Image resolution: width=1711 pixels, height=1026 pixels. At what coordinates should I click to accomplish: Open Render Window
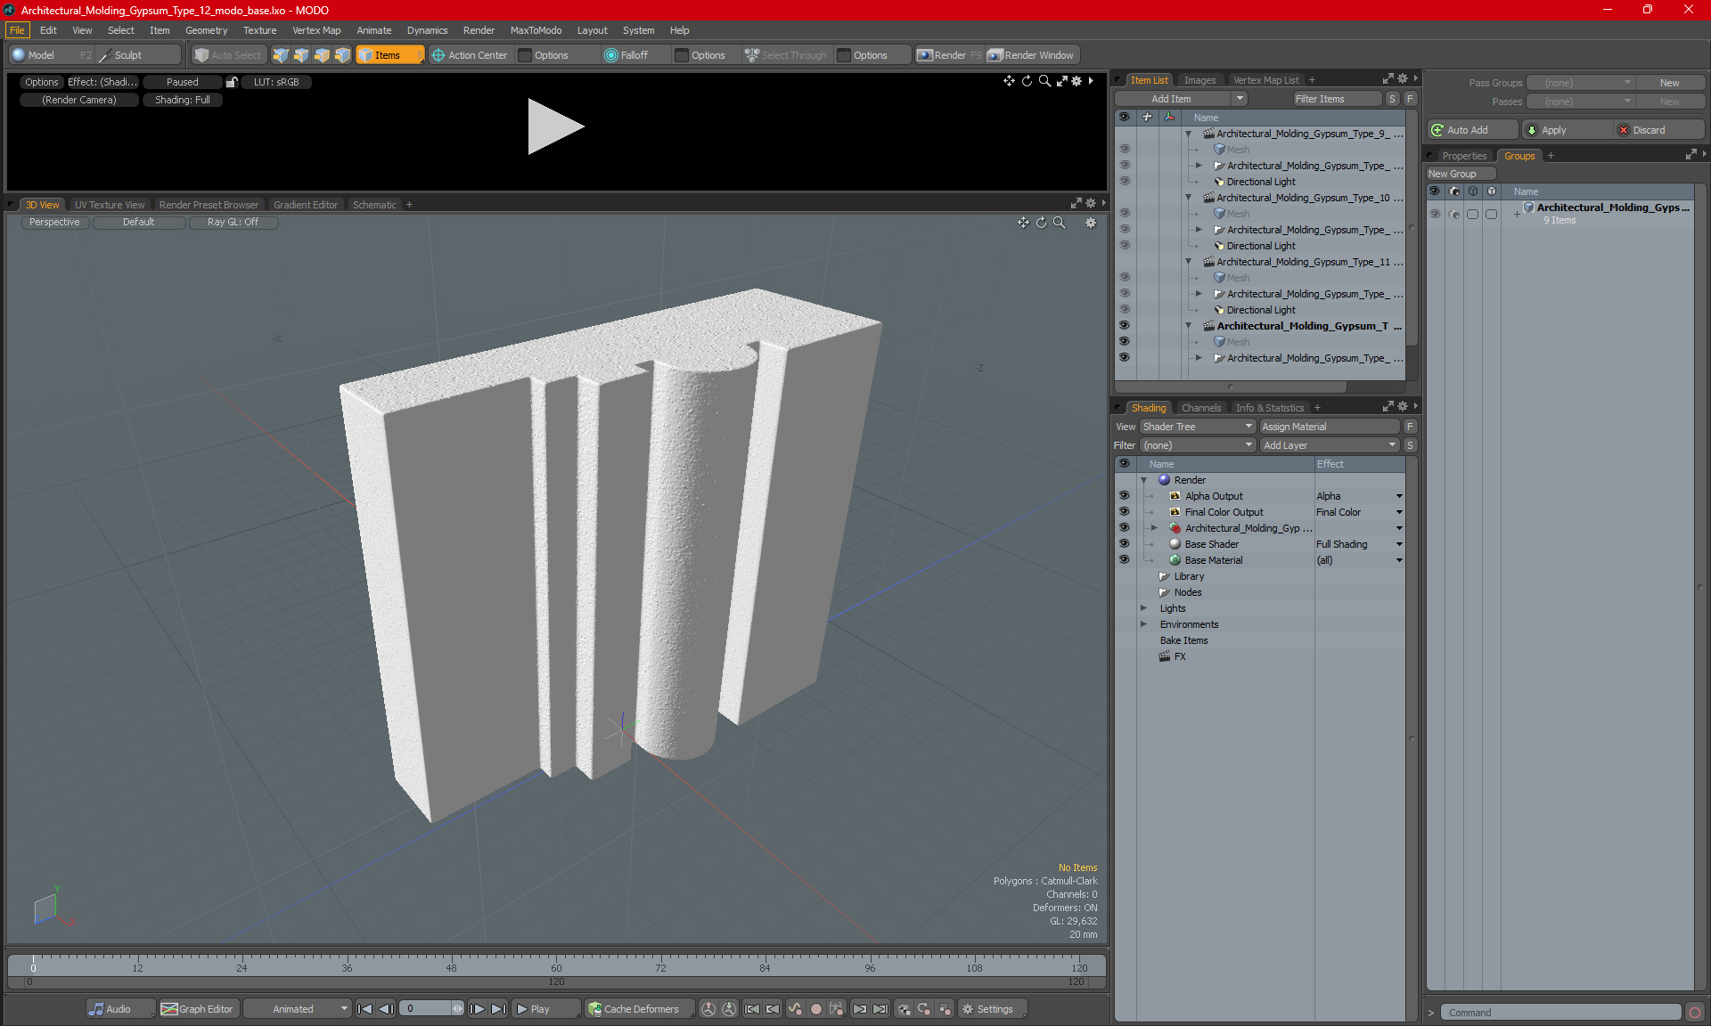(x=1031, y=55)
